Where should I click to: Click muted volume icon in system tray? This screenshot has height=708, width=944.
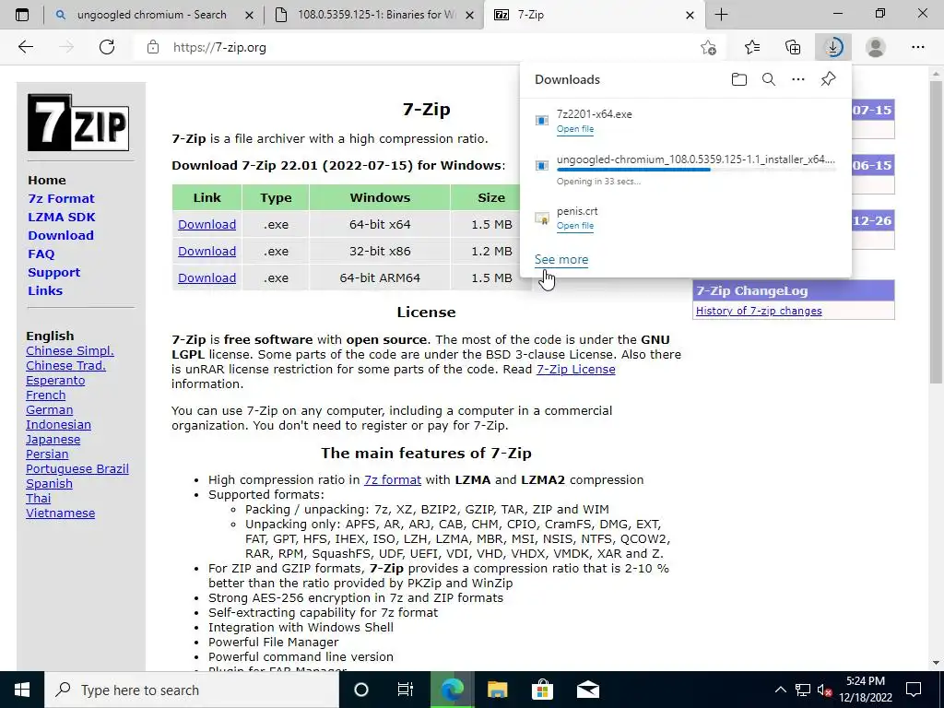coord(824,690)
